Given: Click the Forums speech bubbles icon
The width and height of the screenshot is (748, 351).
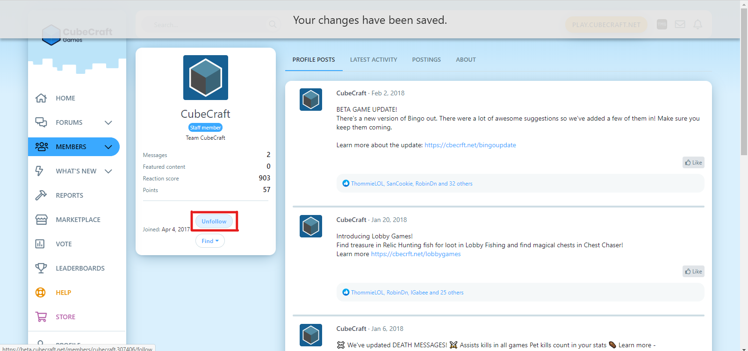Looking at the screenshot, I should pyautogui.click(x=41, y=122).
